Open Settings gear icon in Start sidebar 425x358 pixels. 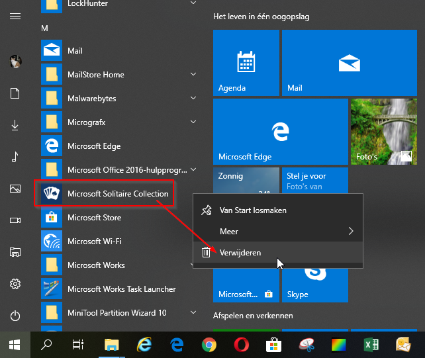pos(15,284)
